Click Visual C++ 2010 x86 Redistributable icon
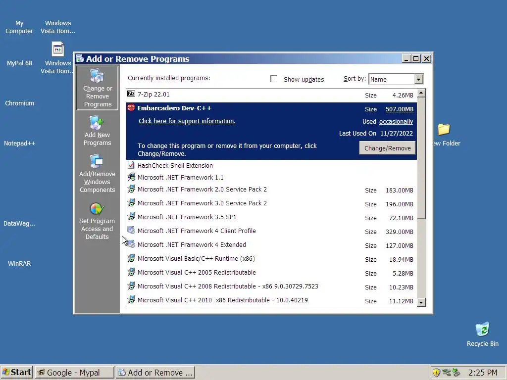507x380 pixels. tap(131, 300)
